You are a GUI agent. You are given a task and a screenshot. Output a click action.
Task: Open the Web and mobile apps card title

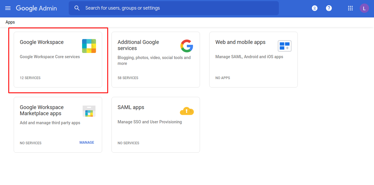240,42
